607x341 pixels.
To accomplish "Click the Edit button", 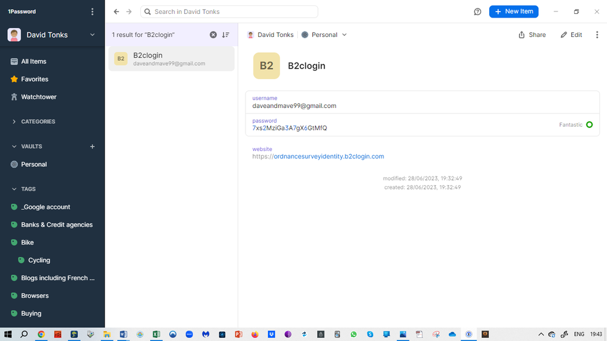I will tap(571, 35).
